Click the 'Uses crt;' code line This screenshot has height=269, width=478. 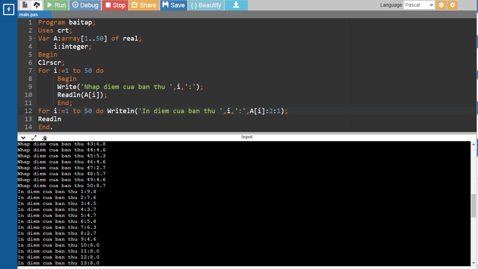coord(55,30)
